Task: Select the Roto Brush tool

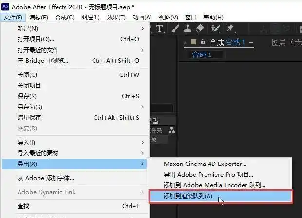Action: [x=214, y=29]
